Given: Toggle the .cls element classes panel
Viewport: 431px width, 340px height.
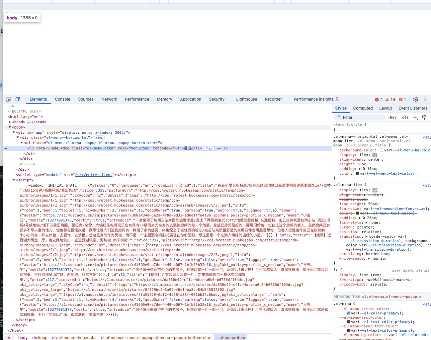Looking at the screenshot, I should pos(404,117).
